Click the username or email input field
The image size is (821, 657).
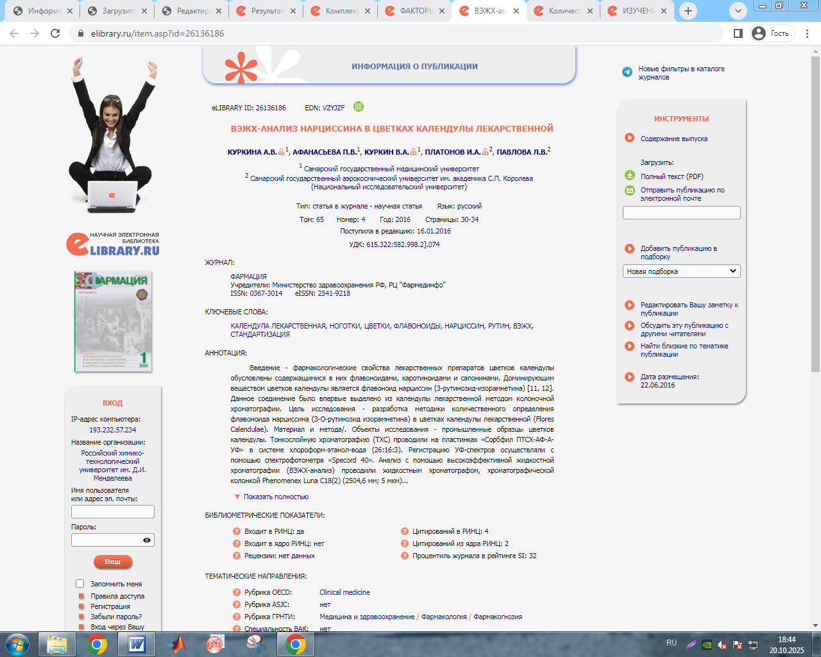pyautogui.click(x=113, y=511)
